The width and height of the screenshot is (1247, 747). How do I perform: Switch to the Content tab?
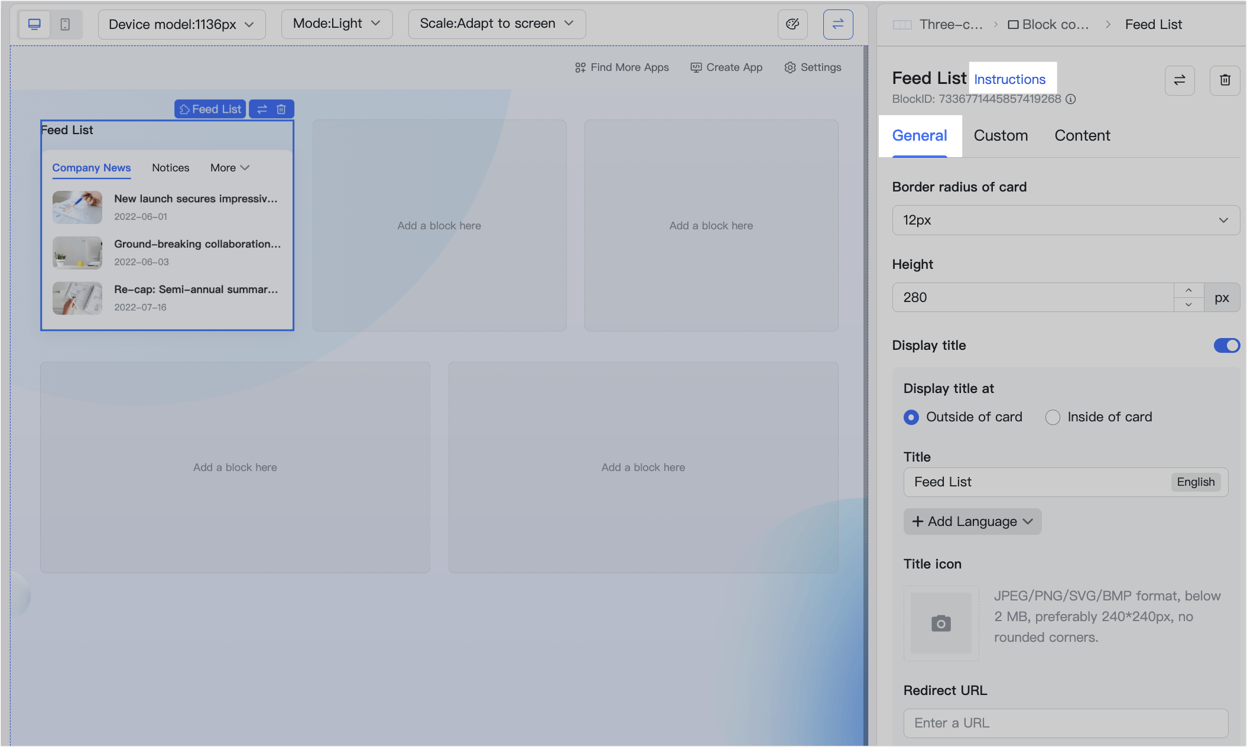(1082, 136)
